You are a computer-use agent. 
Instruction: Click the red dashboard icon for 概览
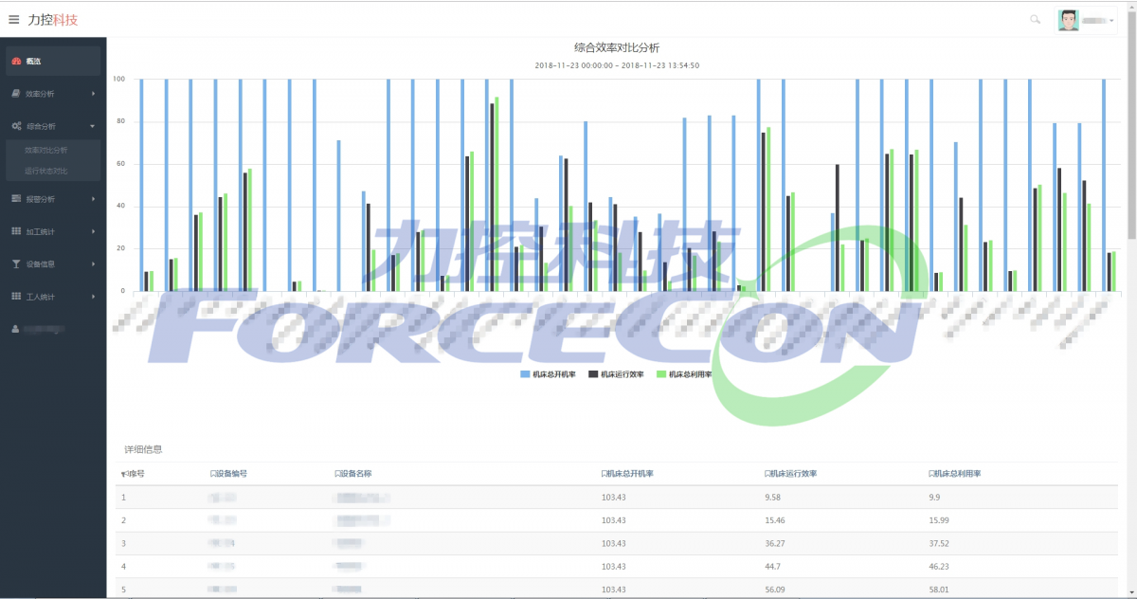(x=16, y=62)
